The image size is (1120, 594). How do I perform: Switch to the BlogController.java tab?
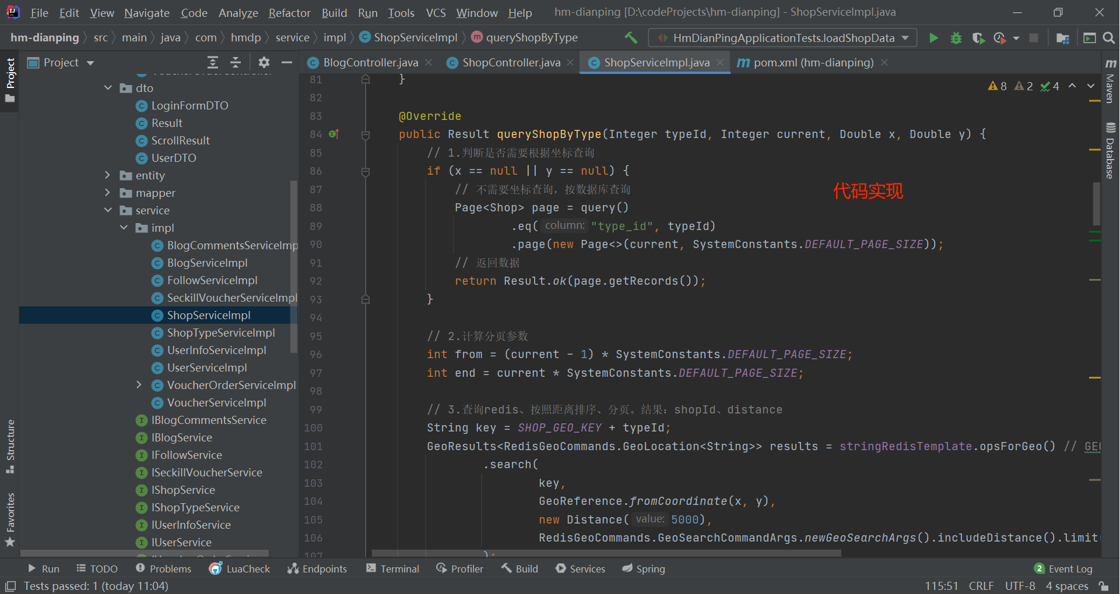pos(370,62)
